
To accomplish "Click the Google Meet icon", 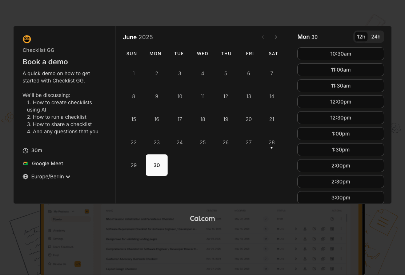I will pos(25,163).
